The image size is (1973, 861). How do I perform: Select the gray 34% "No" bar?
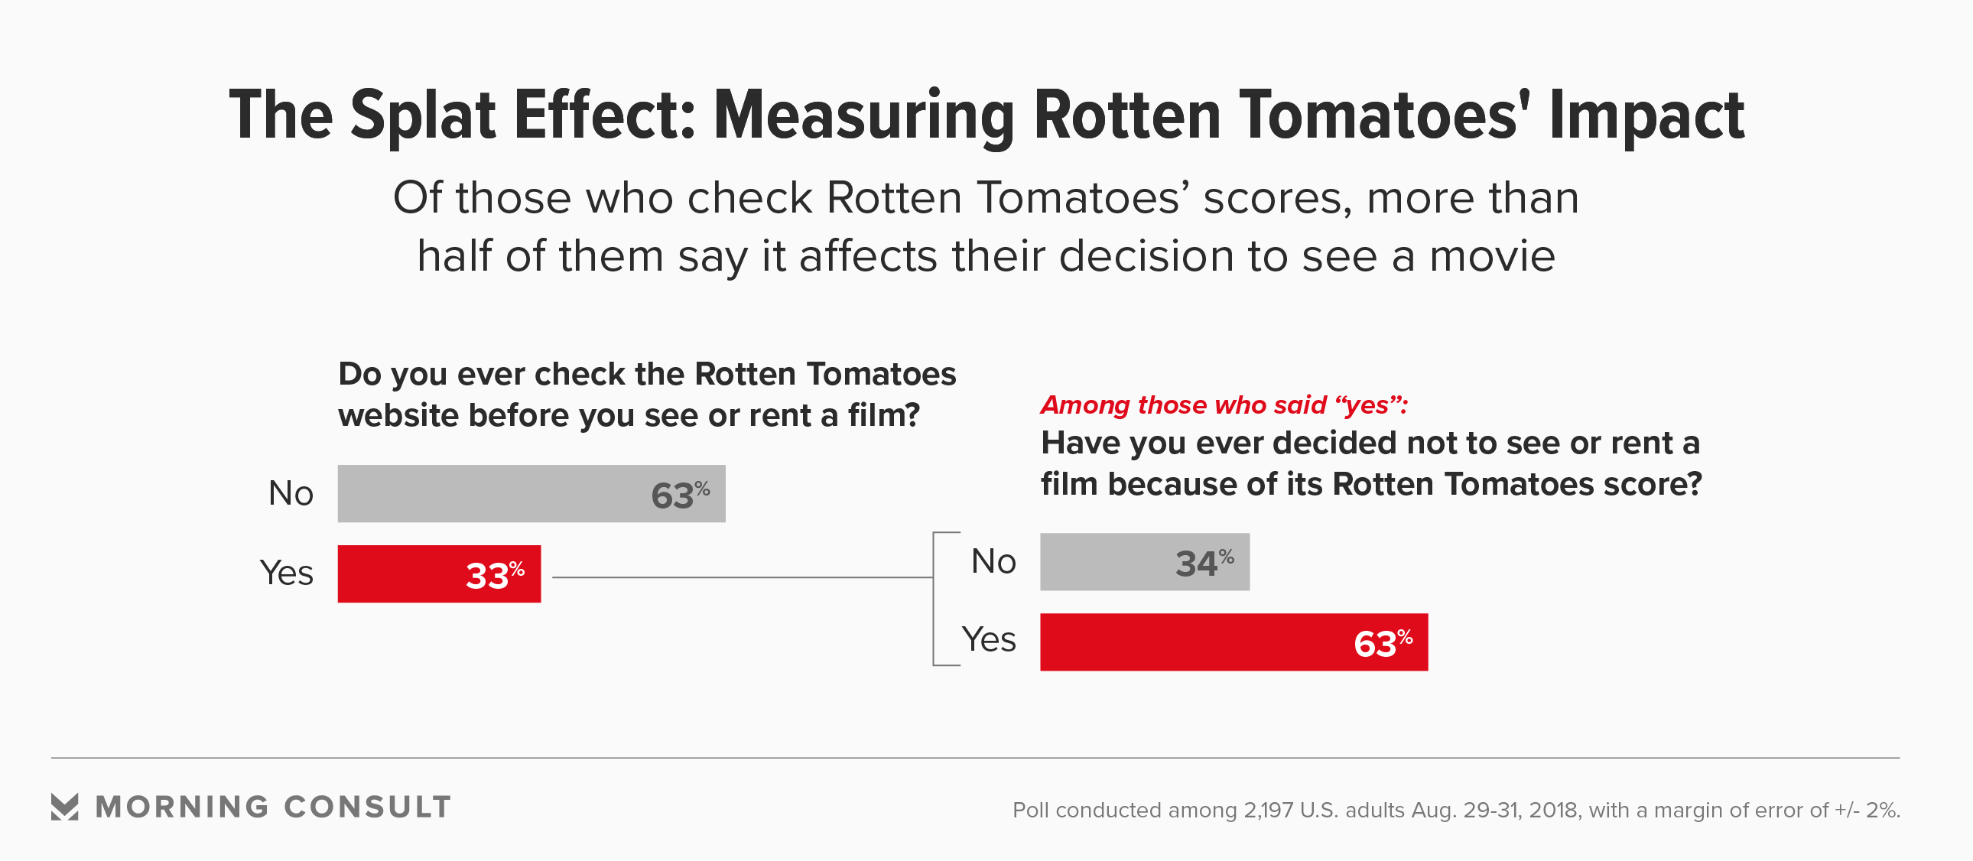[1144, 562]
